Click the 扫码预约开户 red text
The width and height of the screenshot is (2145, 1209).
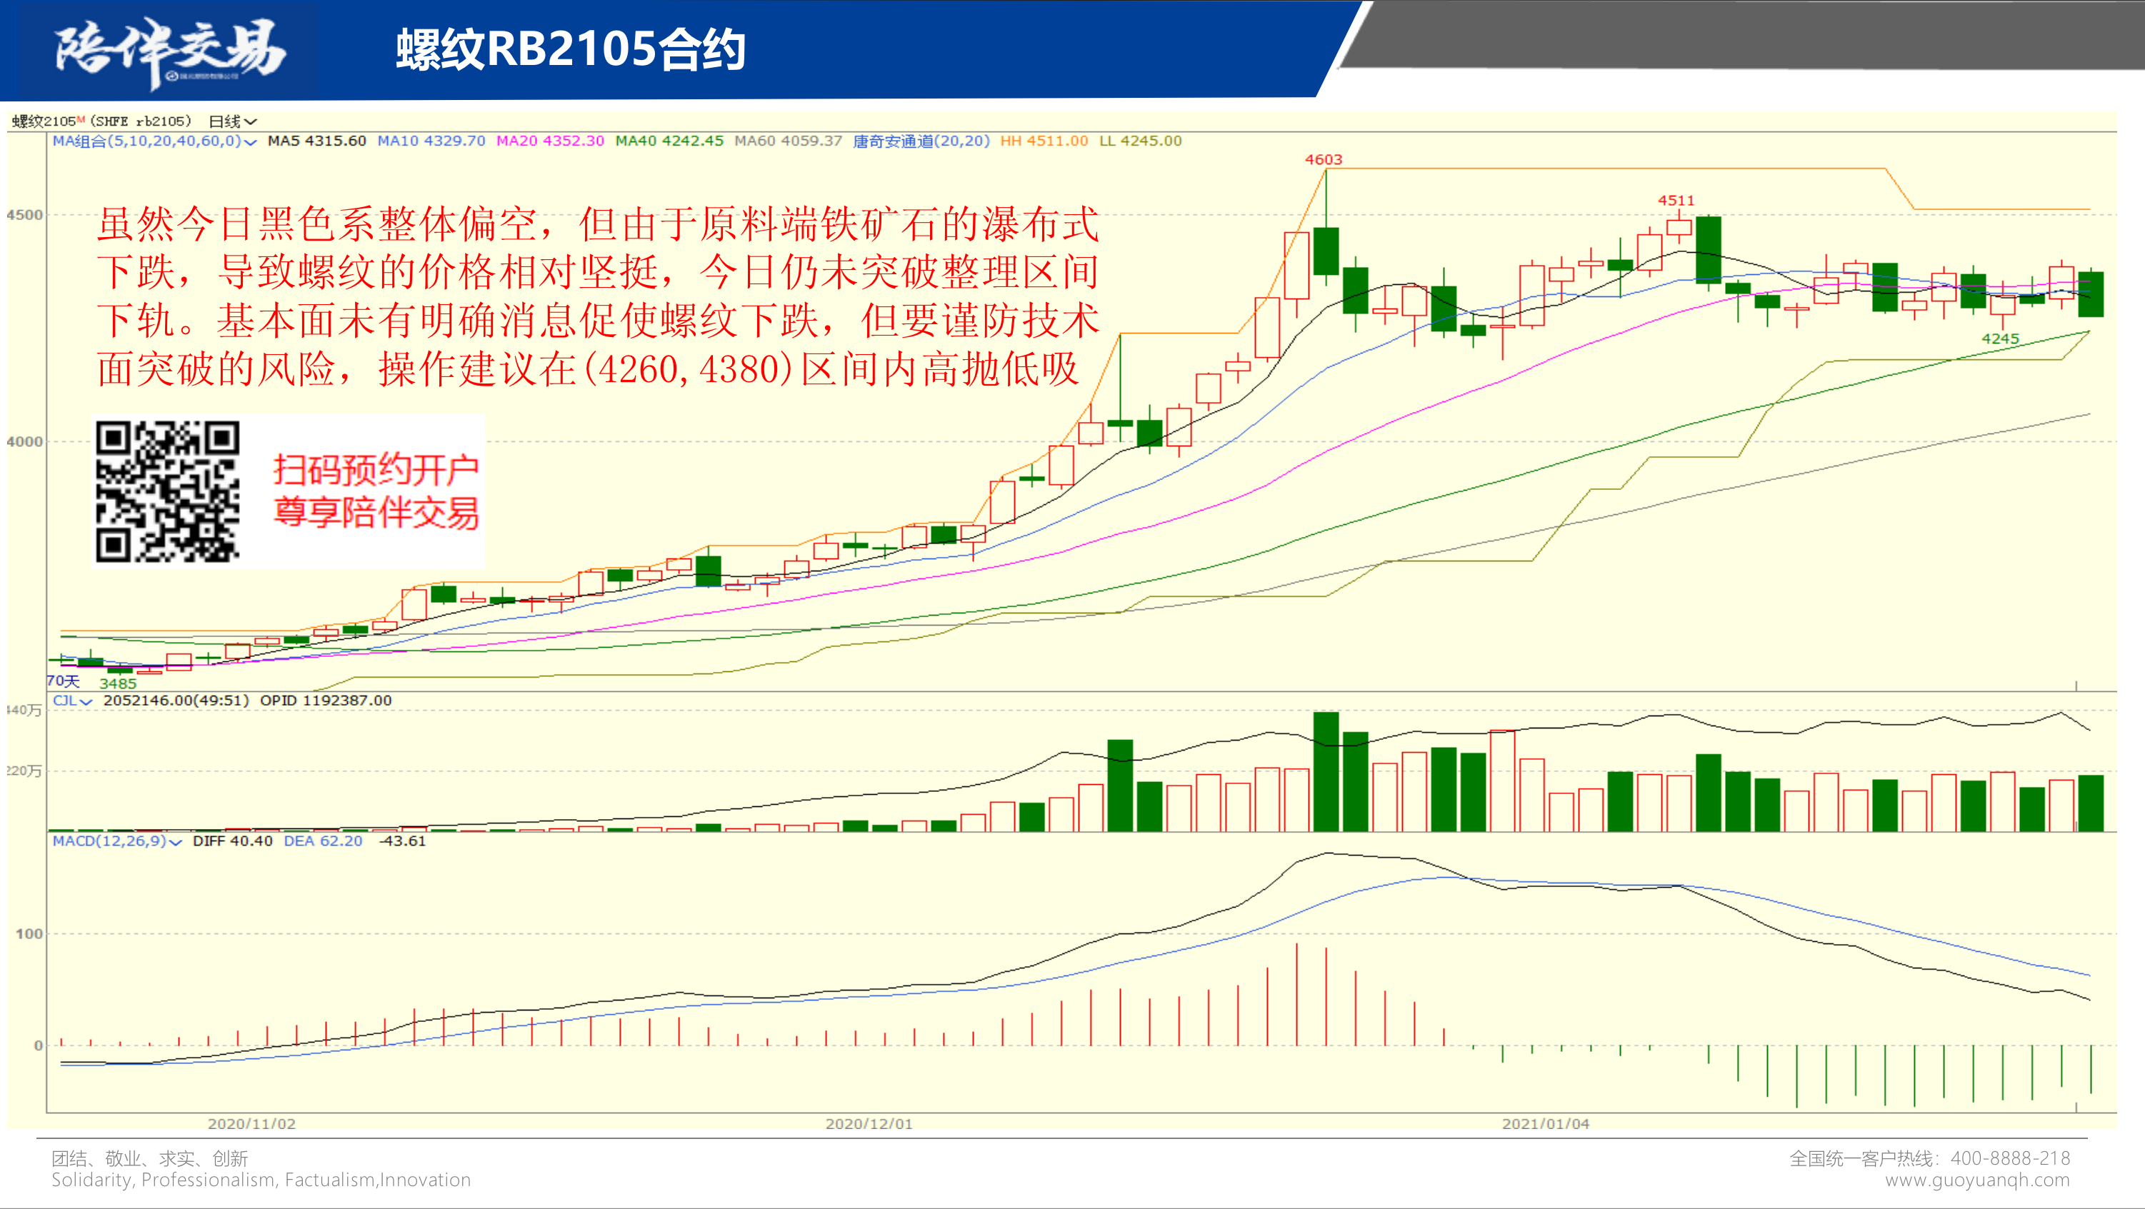pyautogui.click(x=376, y=470)
